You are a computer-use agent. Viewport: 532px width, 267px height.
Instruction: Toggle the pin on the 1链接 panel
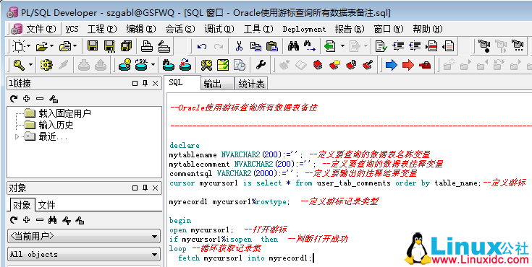coord(145,83)
